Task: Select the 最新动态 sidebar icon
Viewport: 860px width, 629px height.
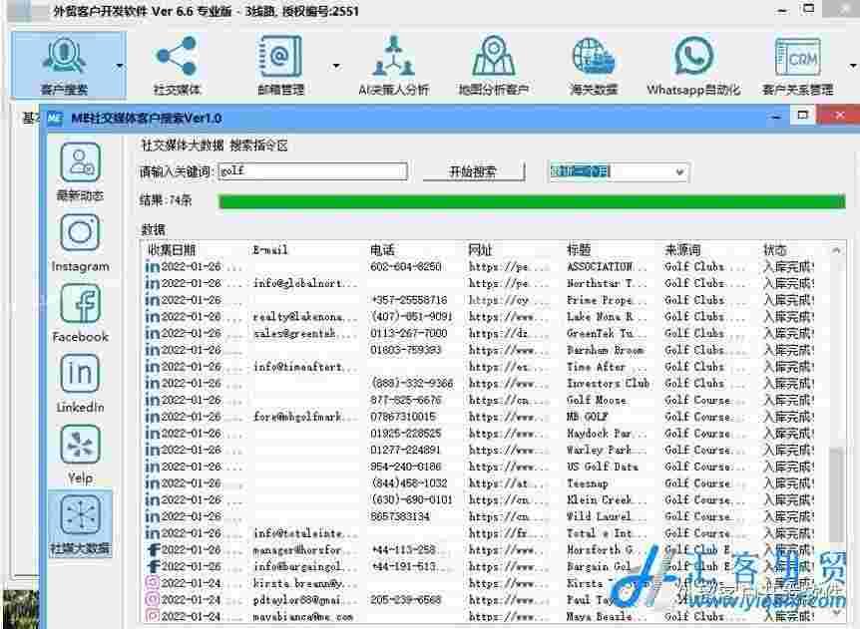Action: [x=80, y=171]
